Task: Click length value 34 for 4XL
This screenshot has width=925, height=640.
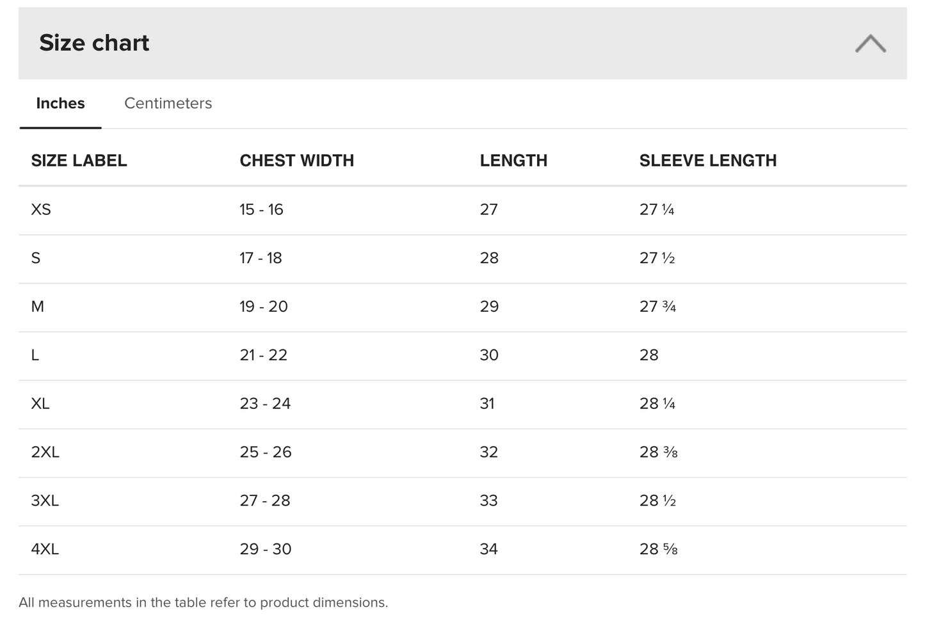Action: [489, 549]
